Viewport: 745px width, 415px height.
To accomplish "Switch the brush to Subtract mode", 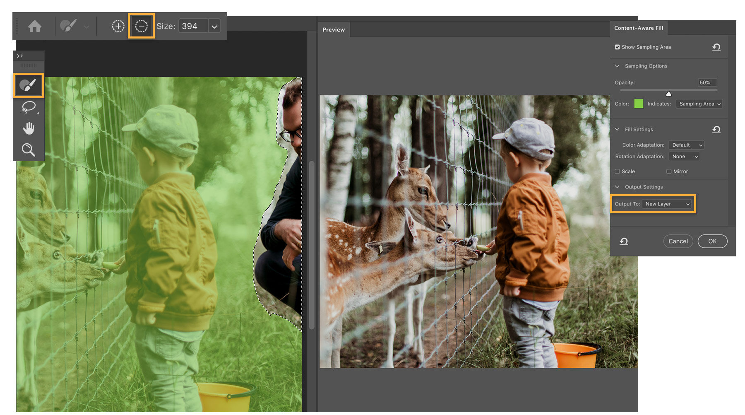I will click(x=141, y=26).
